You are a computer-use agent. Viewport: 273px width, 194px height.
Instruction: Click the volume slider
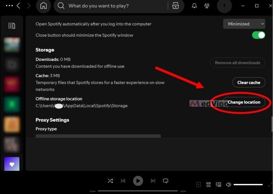[x=248, y=184]
